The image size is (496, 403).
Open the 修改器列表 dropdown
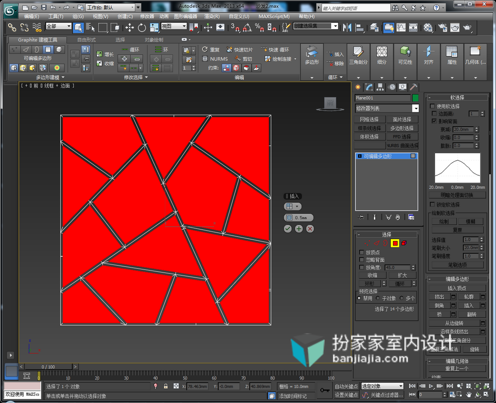pyautogui.click(x=387, y=108)
